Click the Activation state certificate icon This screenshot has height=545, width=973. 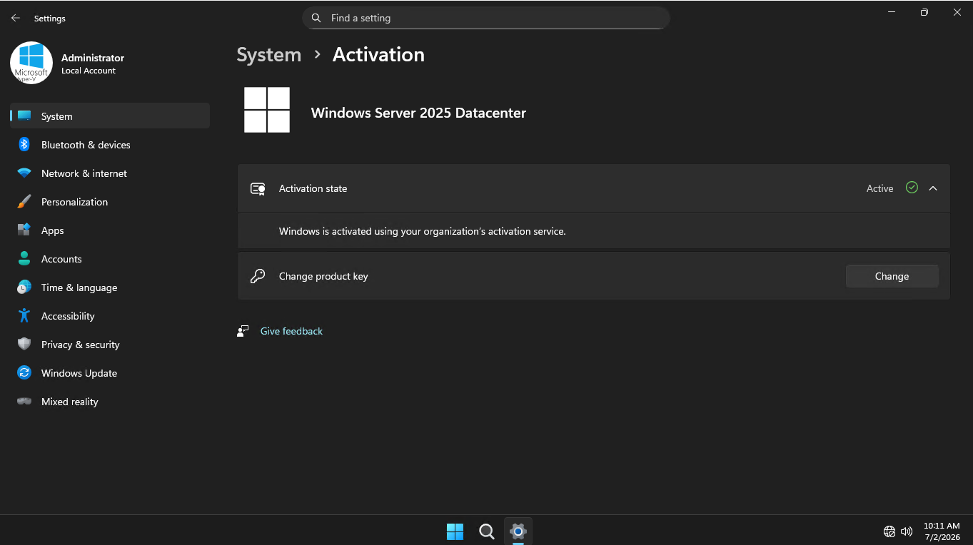(258, 188)
